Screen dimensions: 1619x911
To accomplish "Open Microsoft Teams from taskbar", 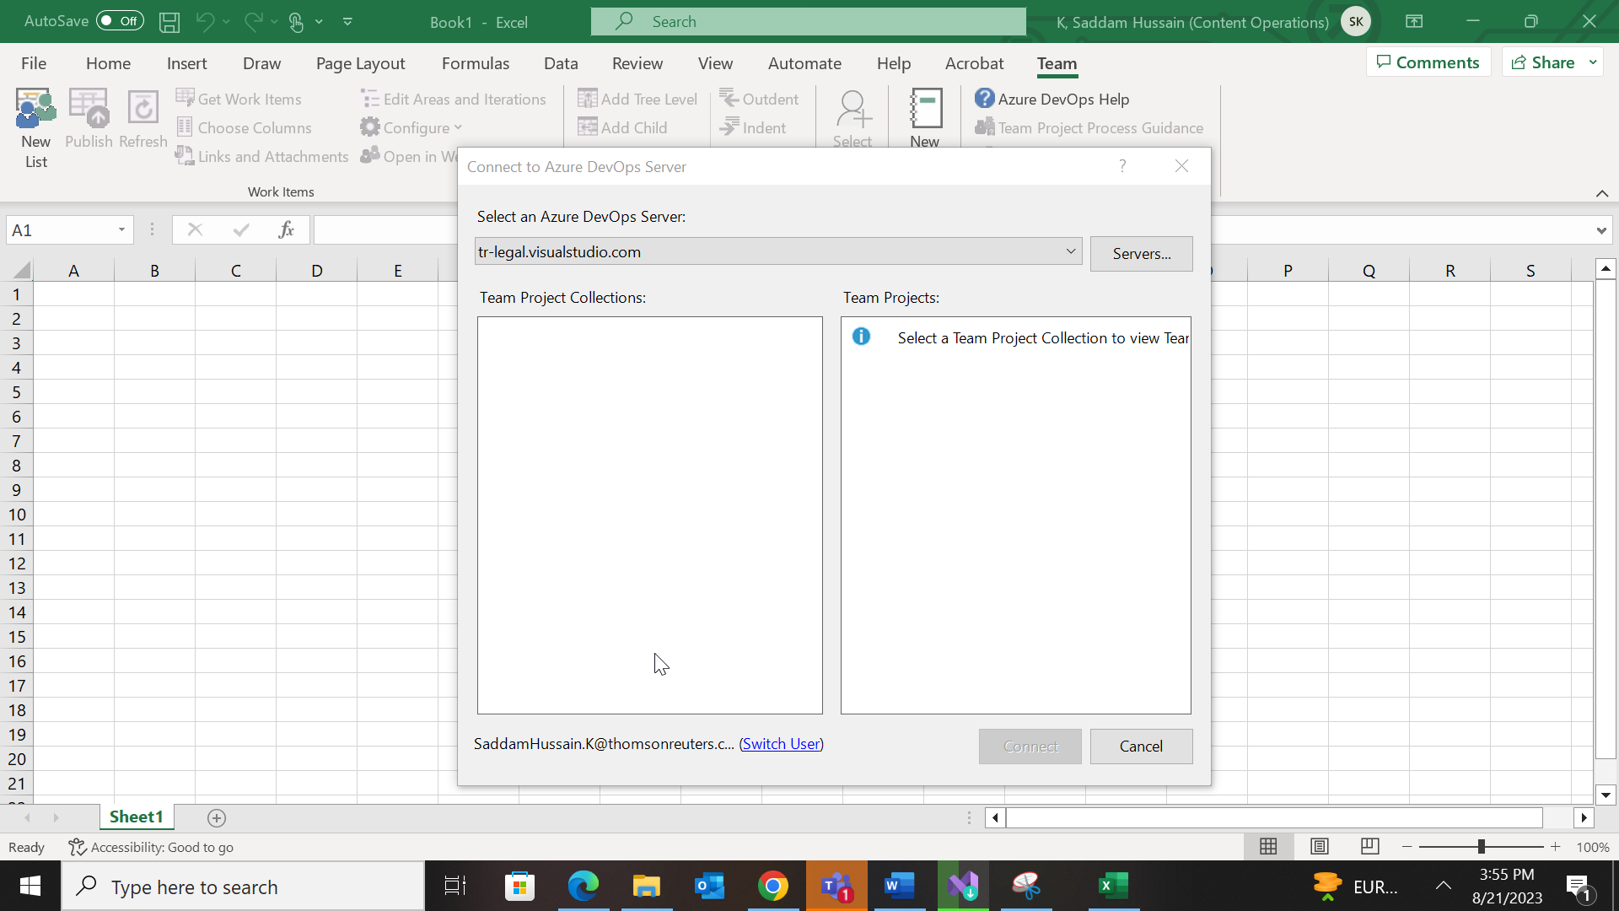I will 836,887.
